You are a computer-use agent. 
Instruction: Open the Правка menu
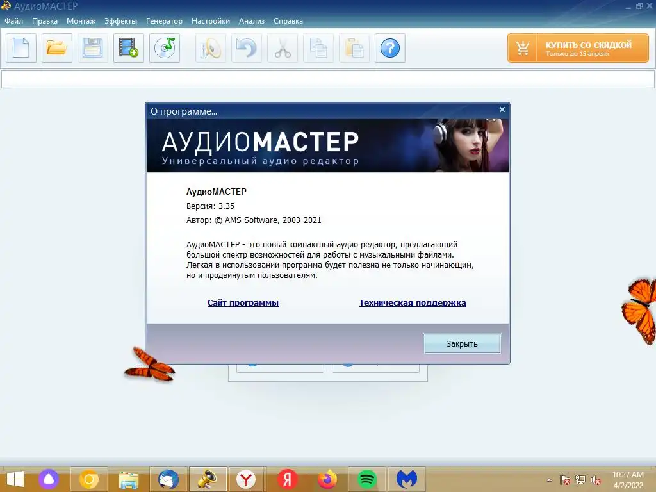[x=45, y=21]
